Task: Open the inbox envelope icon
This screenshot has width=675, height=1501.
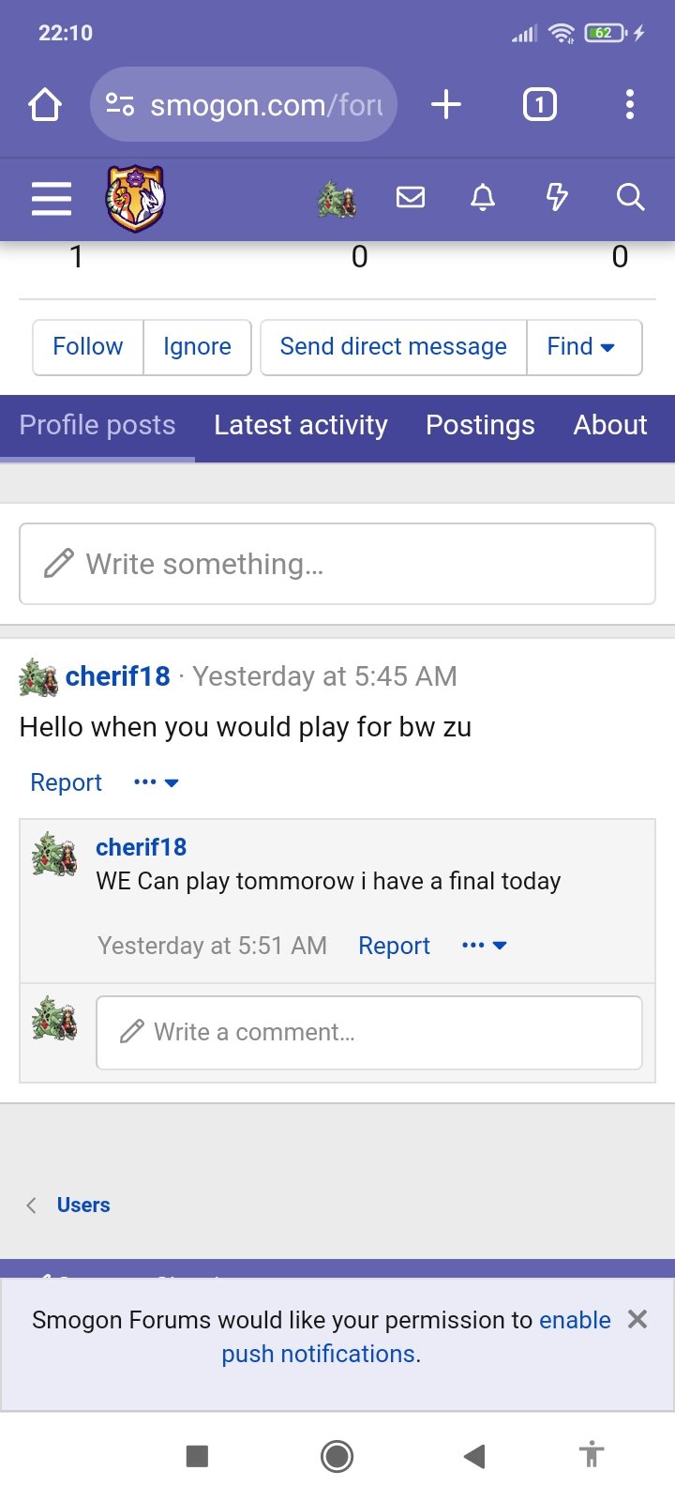Action: point(411,197)
